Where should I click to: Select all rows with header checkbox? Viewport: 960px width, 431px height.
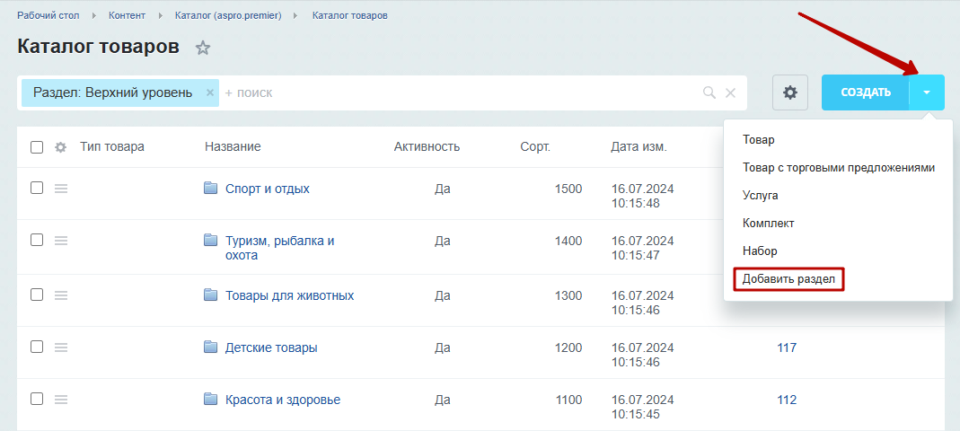pos(37,147)
